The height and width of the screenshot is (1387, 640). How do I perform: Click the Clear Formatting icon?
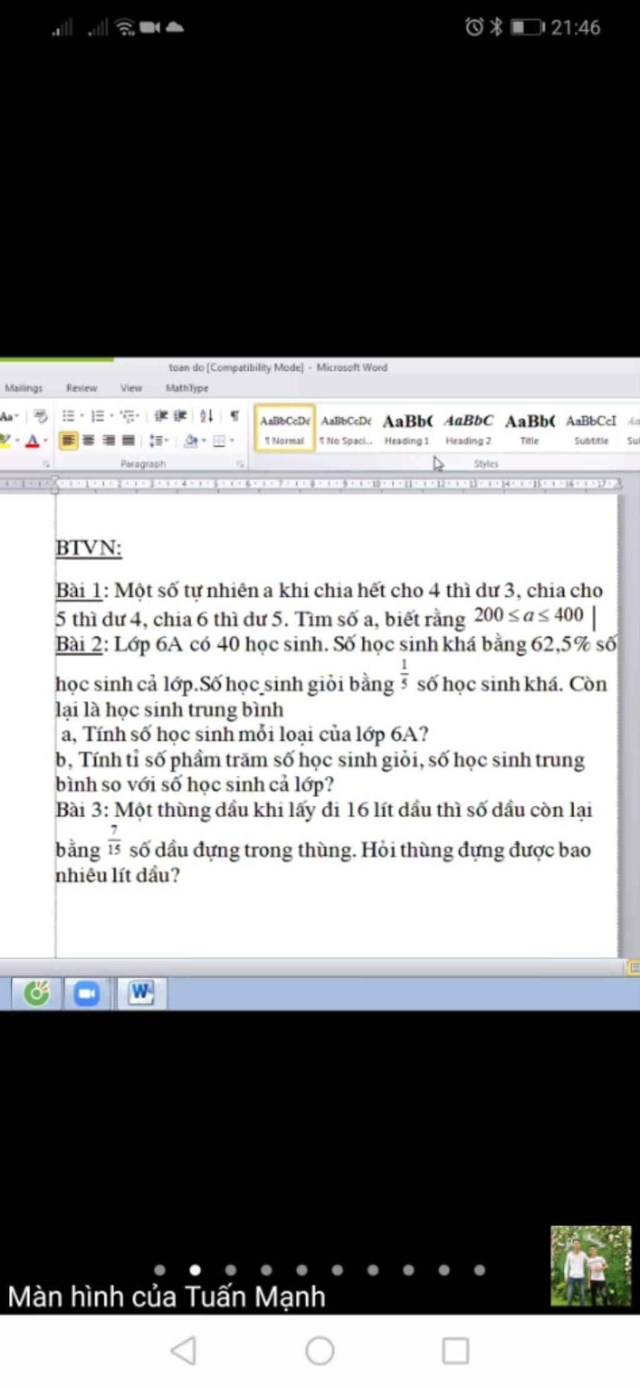tap(41, 416)
